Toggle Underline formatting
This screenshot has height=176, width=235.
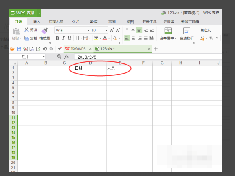pyautogui.click(x=69, y=38)
